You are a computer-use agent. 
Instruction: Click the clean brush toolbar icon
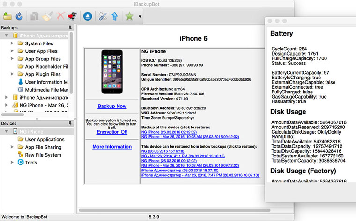point(47,16)
